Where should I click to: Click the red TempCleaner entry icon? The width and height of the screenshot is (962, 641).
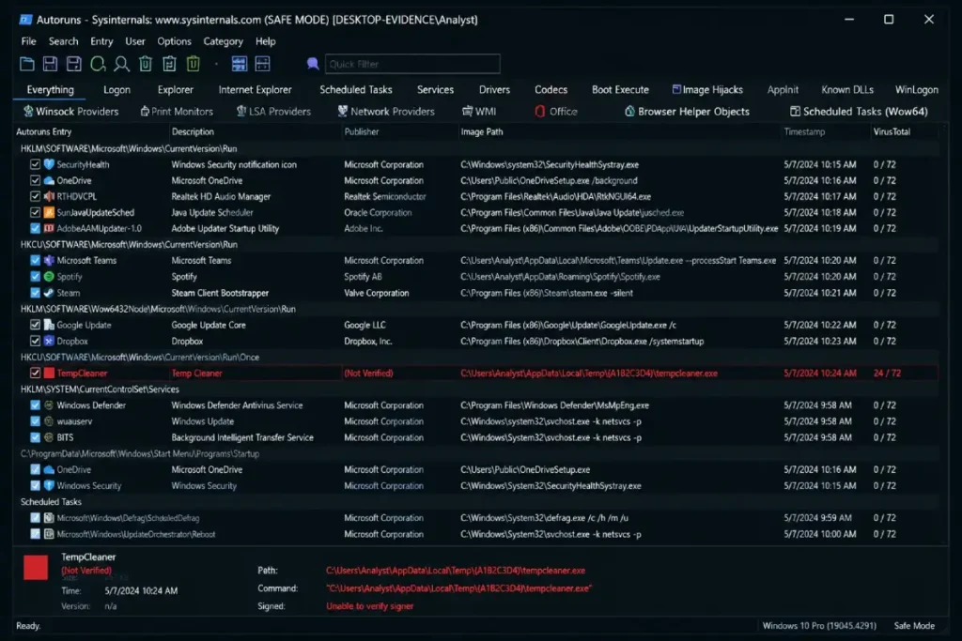49,374
